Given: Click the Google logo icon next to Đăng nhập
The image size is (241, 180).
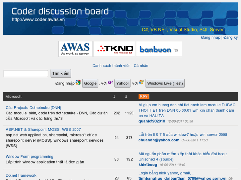Looking at the screenshot, I should [78, 82].
